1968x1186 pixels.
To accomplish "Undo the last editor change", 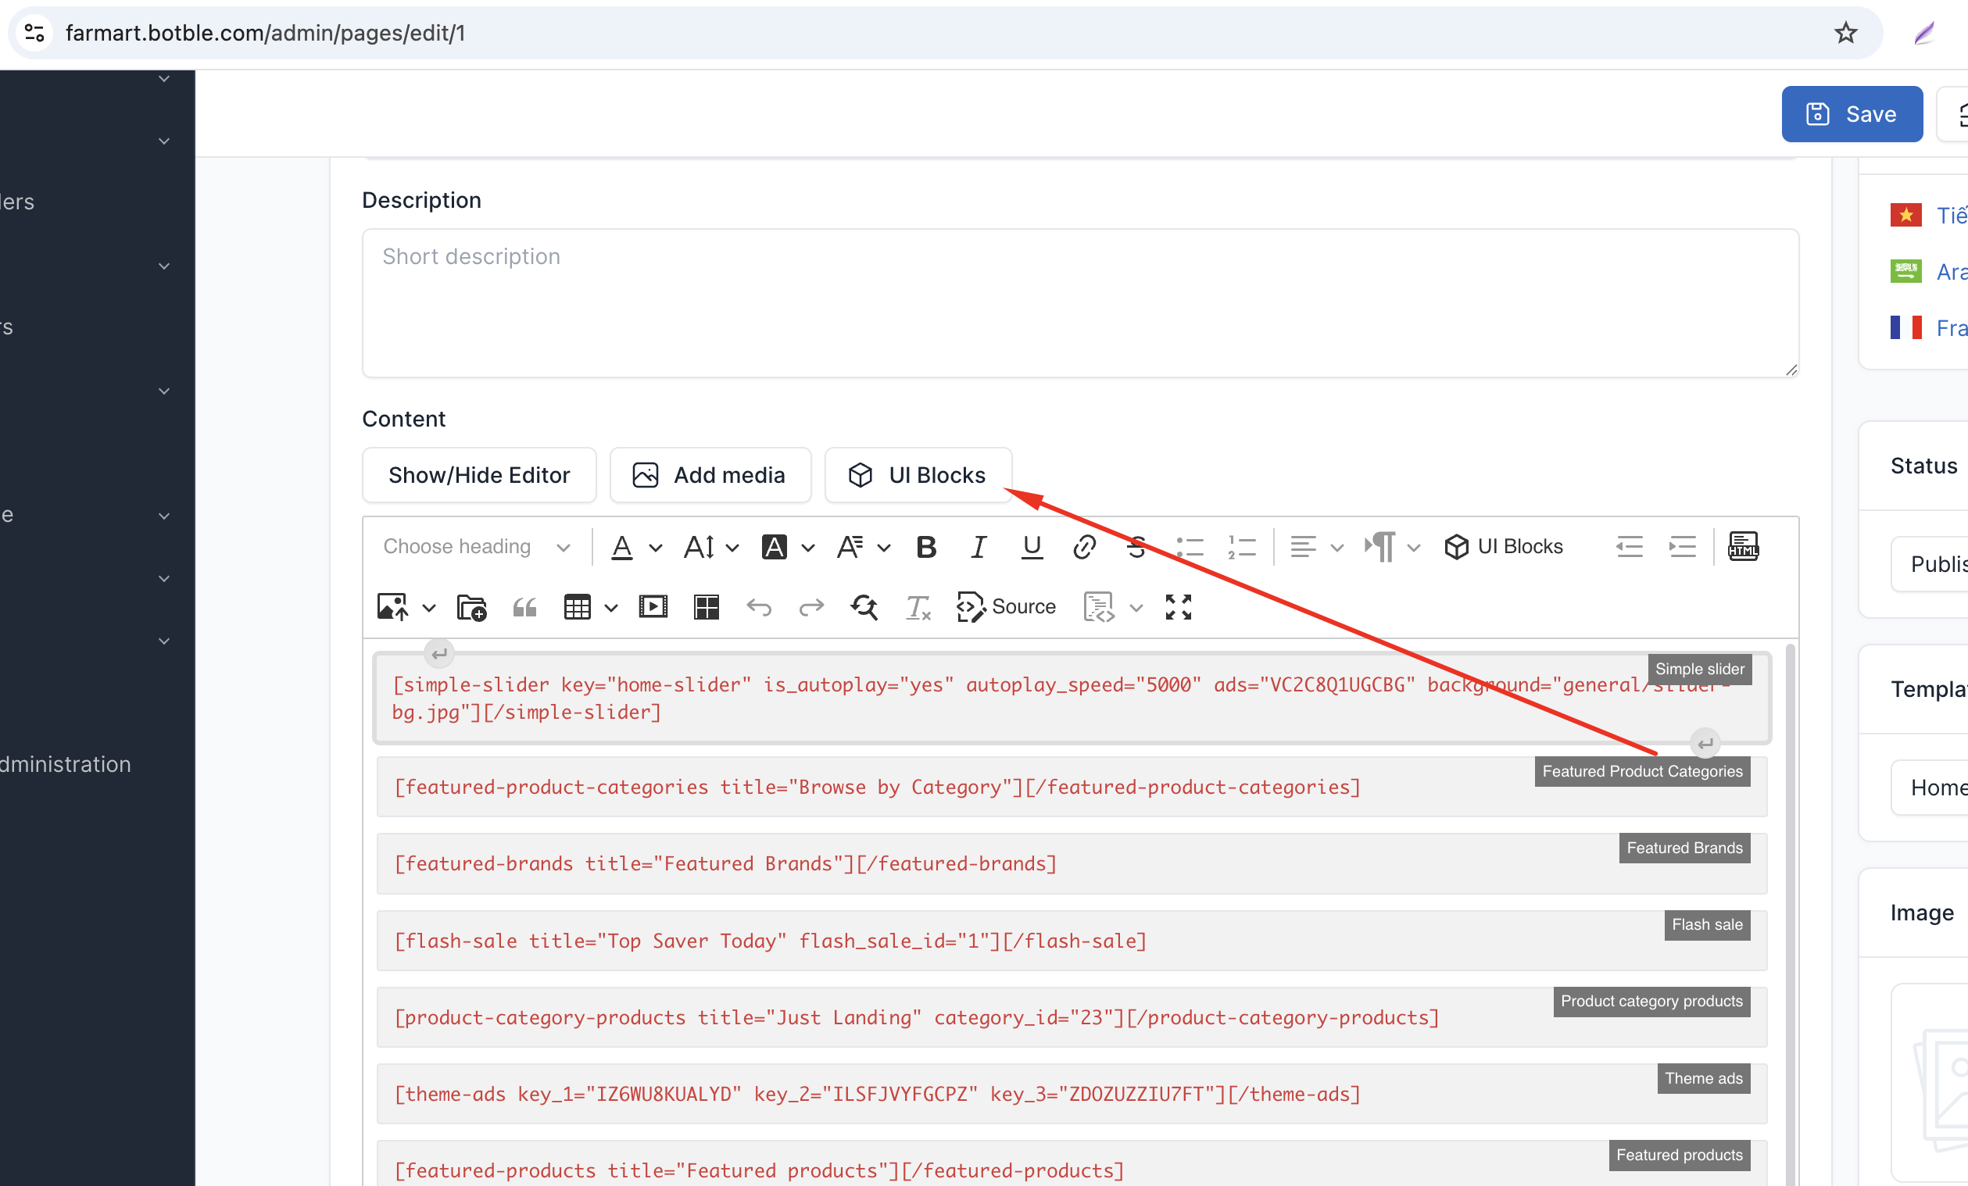I will [759, 608].
